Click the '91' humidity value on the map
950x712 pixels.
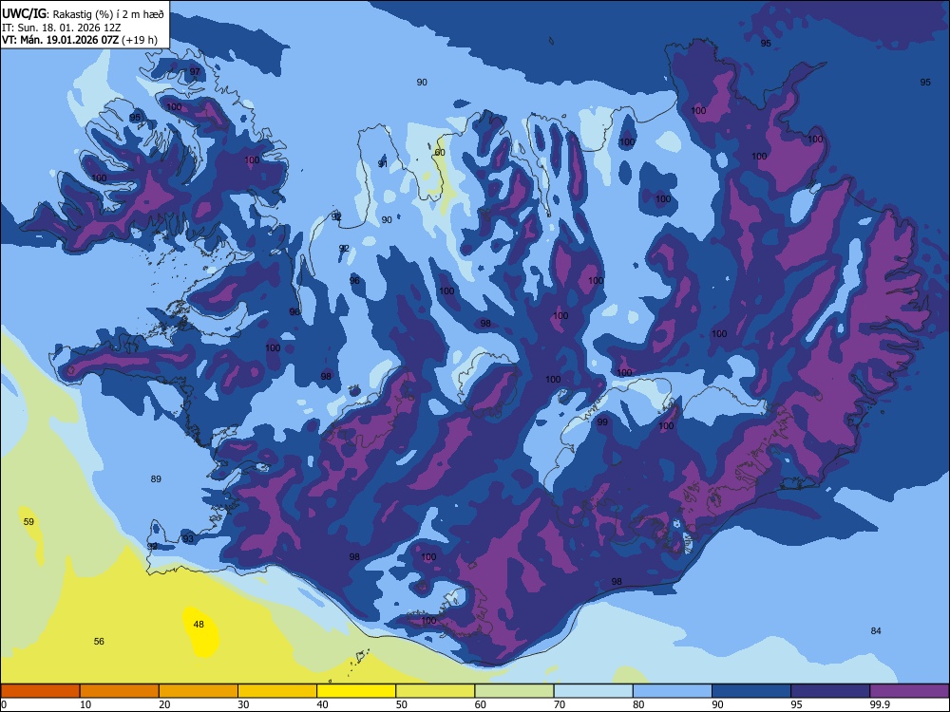tap(382, 164)
